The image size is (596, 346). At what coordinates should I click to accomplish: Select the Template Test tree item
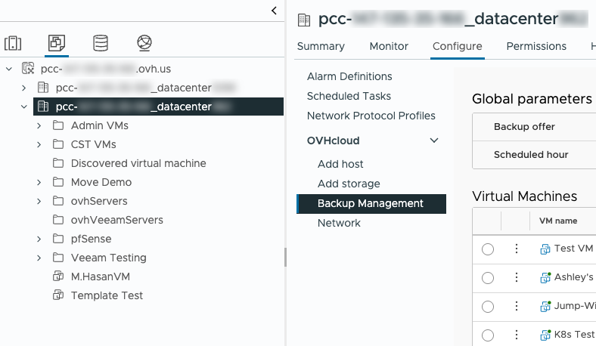coord(107,295)
